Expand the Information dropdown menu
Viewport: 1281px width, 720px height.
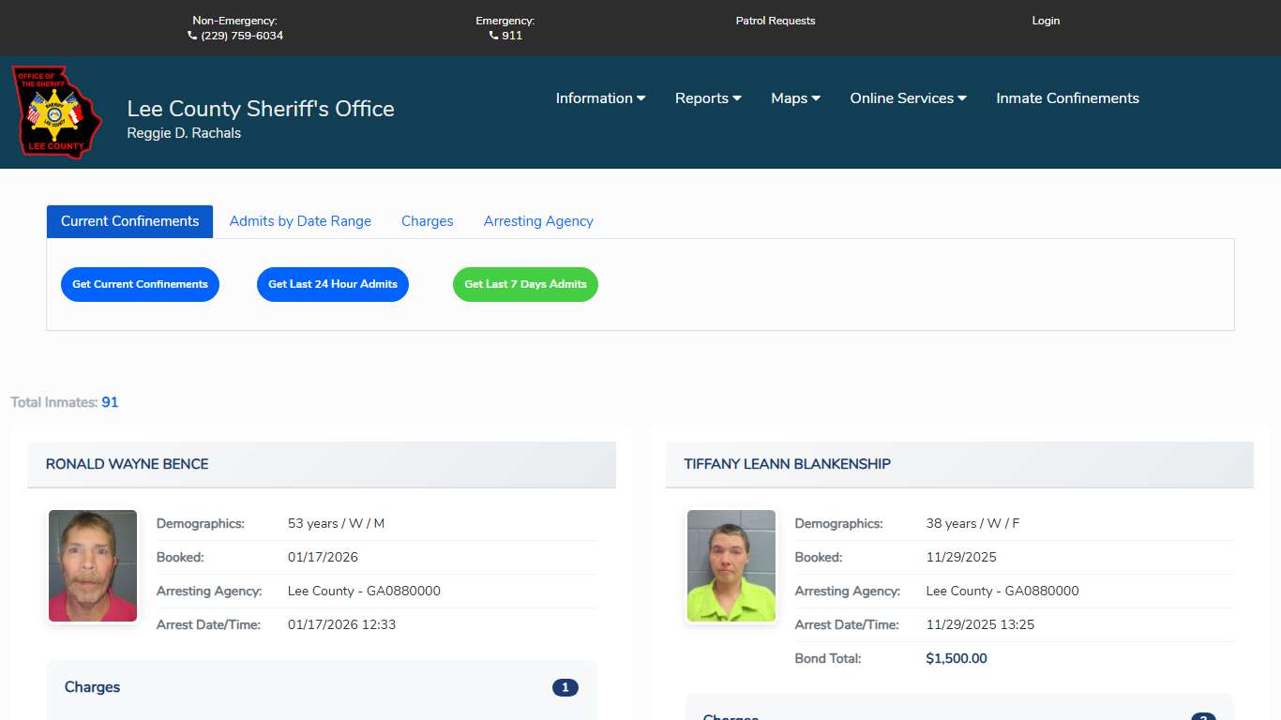point(600,98)
